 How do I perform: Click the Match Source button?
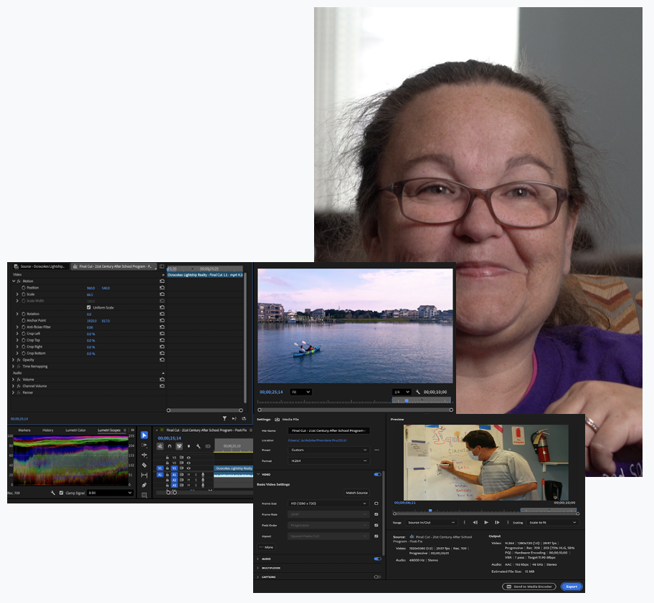[x=357, y=493]
